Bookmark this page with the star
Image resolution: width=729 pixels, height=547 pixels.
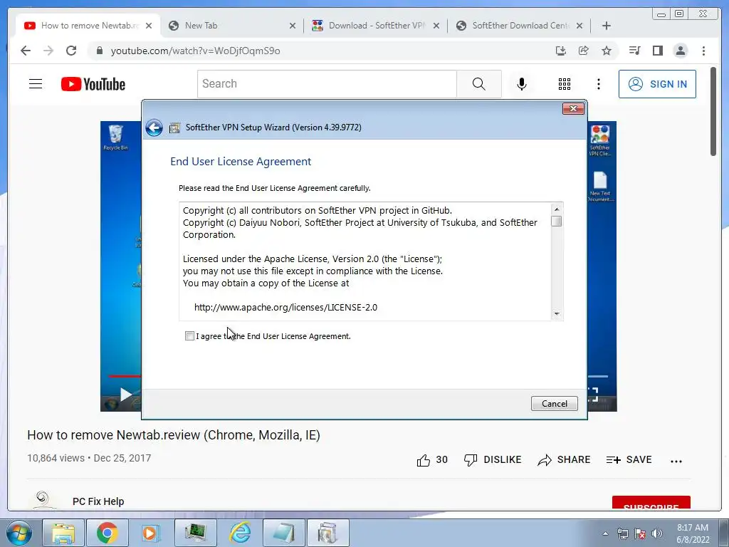point(607,51)
